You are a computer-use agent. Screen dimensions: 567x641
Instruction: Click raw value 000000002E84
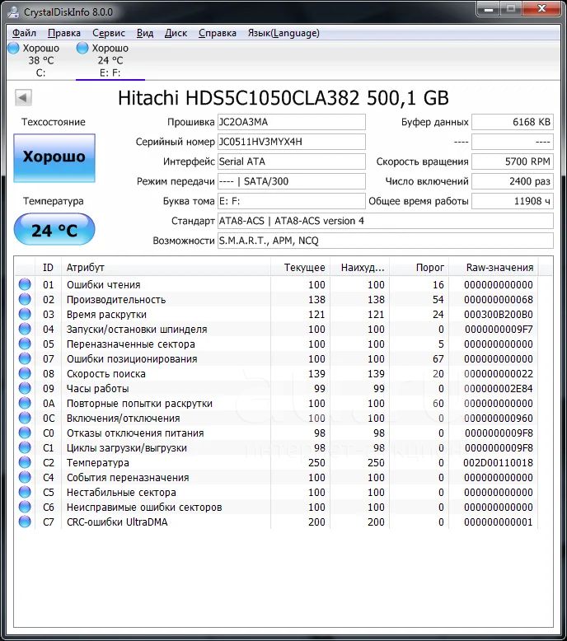pos(499,388)
